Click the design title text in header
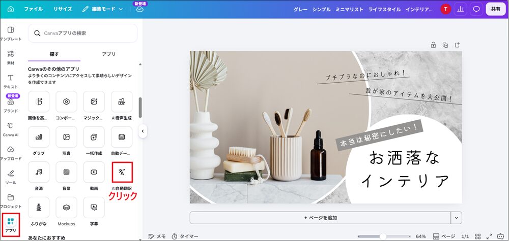 363,9
